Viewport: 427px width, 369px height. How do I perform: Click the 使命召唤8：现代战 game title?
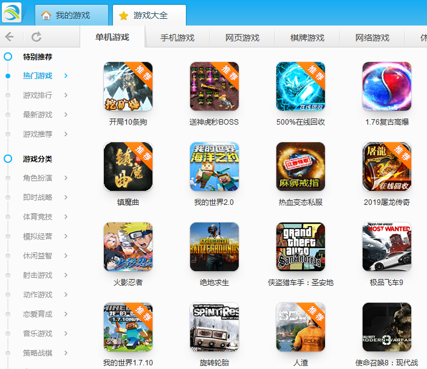pyautogui.click(x=387, y=363)
